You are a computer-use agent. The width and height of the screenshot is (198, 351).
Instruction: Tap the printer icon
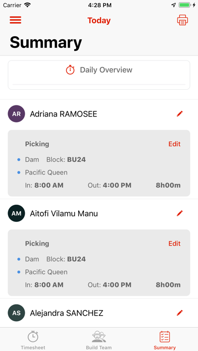click(182, 20)
